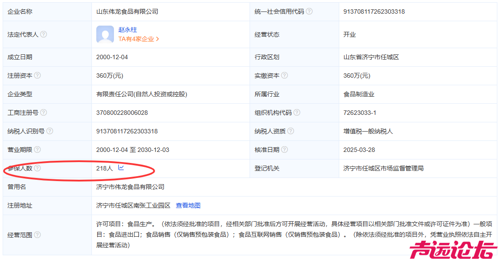Open the insured persons trend chart icon

120,168
